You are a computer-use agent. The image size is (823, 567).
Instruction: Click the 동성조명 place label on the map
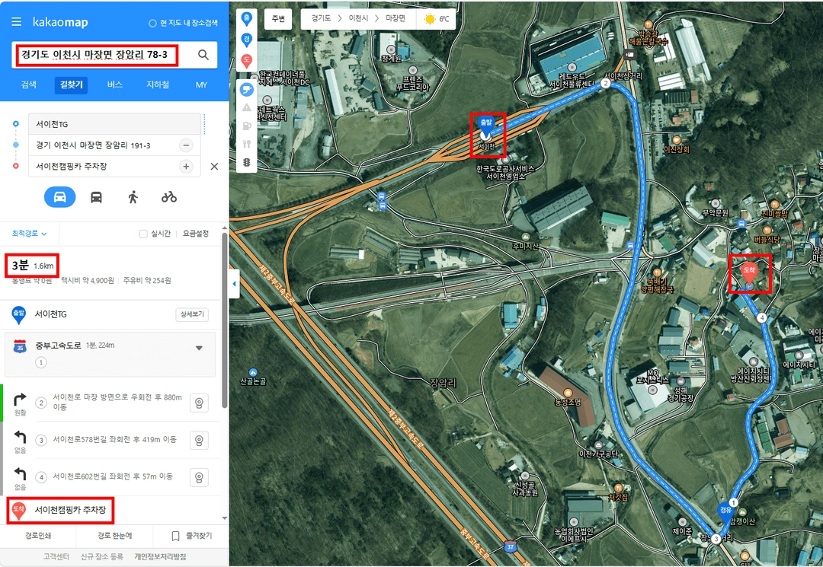pos(568,402)
